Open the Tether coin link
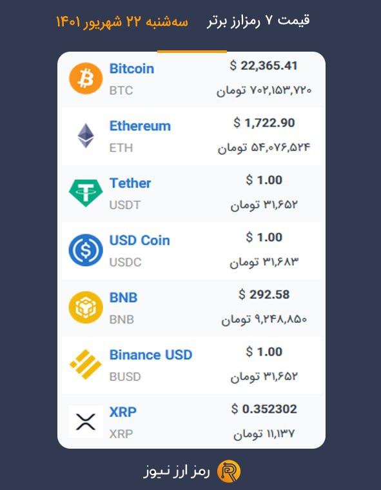Image resolution: width=381 pixels, height=490 pixels. tap(130, 183)
